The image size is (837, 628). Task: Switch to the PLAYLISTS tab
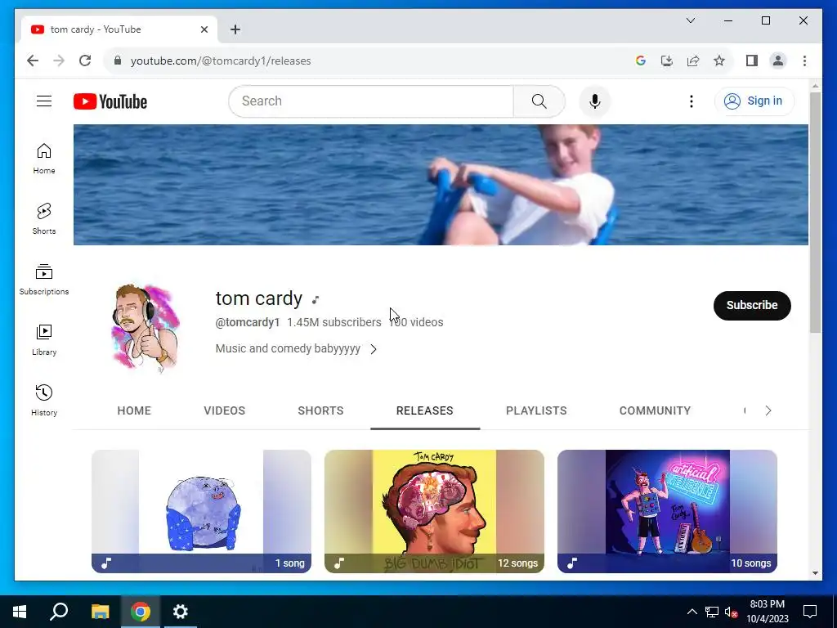coord(536,410)
